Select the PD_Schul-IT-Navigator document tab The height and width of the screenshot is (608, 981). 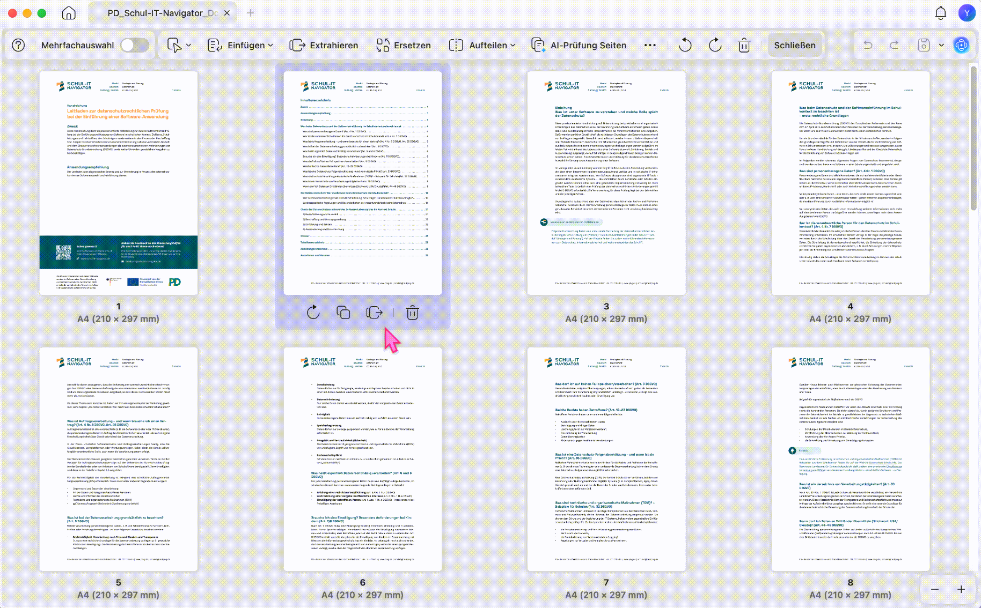click(x=161, y=13)
